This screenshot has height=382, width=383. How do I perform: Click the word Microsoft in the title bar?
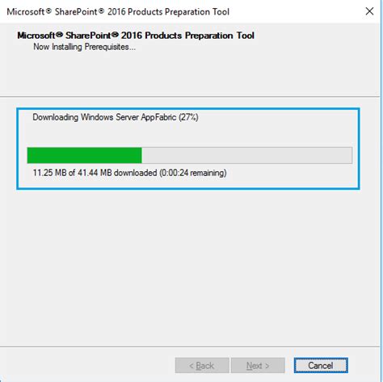(26, 12)
